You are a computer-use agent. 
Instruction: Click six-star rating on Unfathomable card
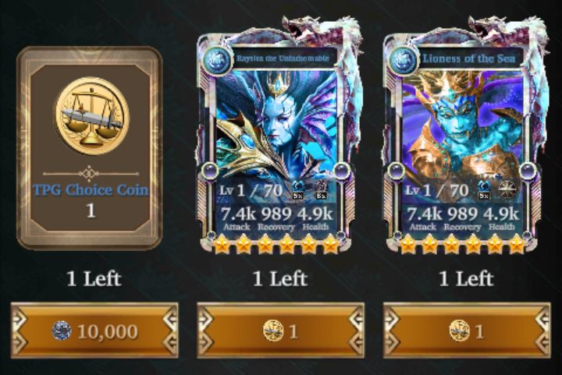point(276,244)
